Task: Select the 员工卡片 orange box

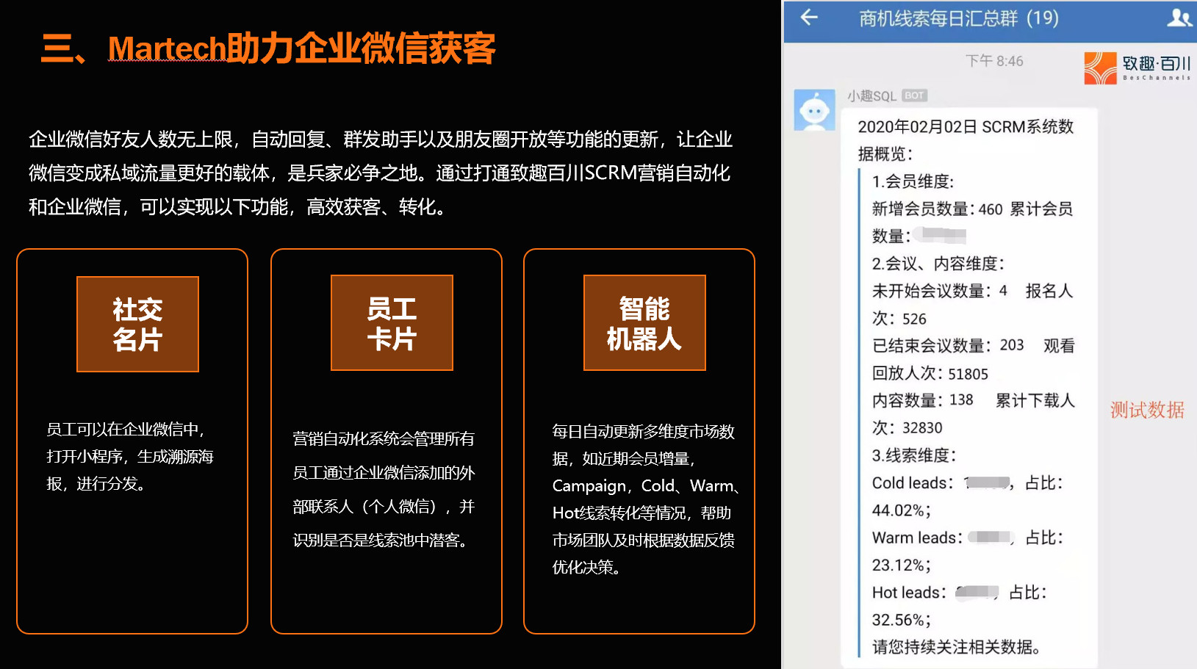Action: coord(392,323)
